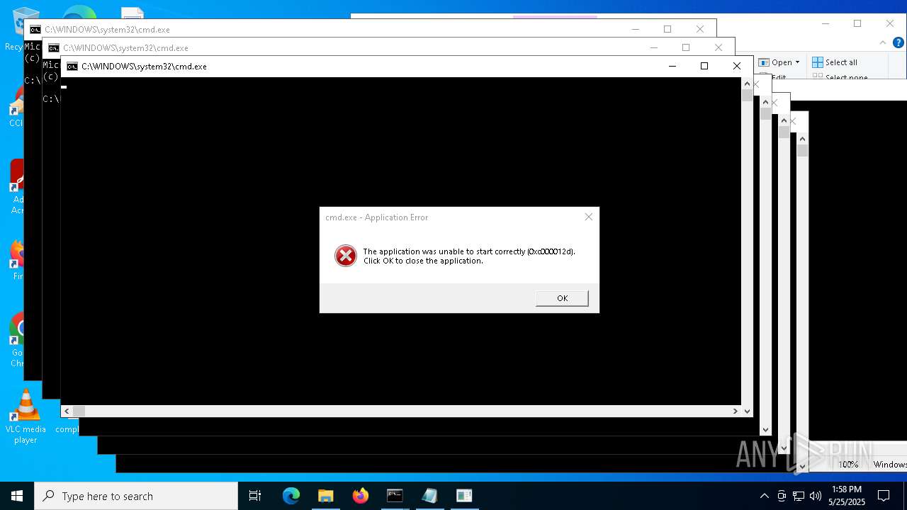Click the tray icon left of network

coord(782,496)
